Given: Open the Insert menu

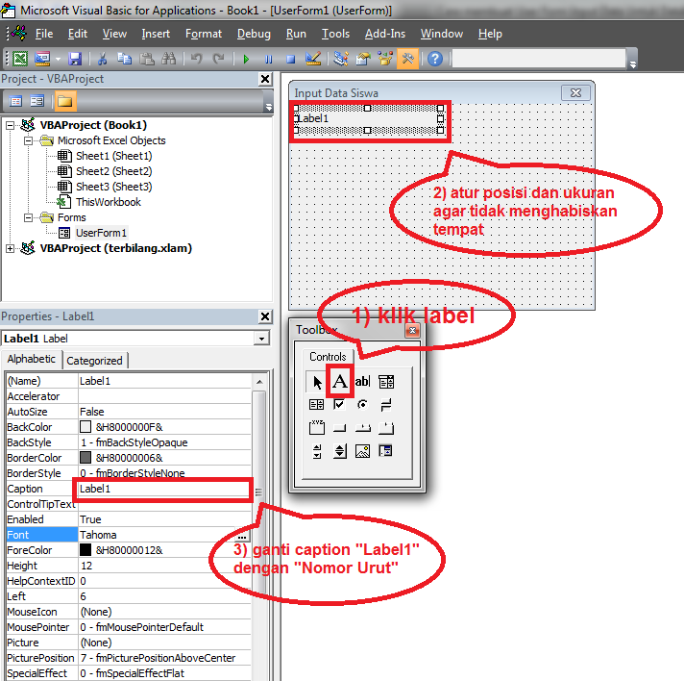Looking at the screenshot, I should 156,34.
